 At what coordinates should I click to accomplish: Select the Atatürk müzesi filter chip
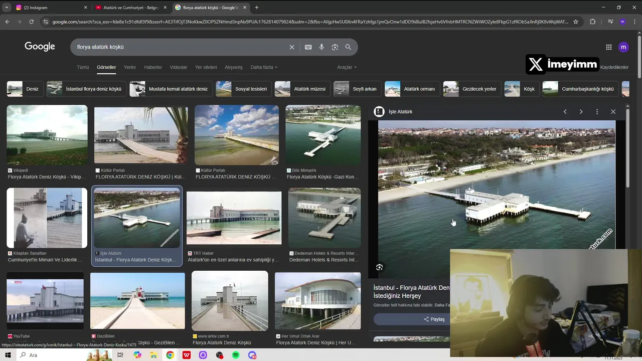click(x=302, y=89)
